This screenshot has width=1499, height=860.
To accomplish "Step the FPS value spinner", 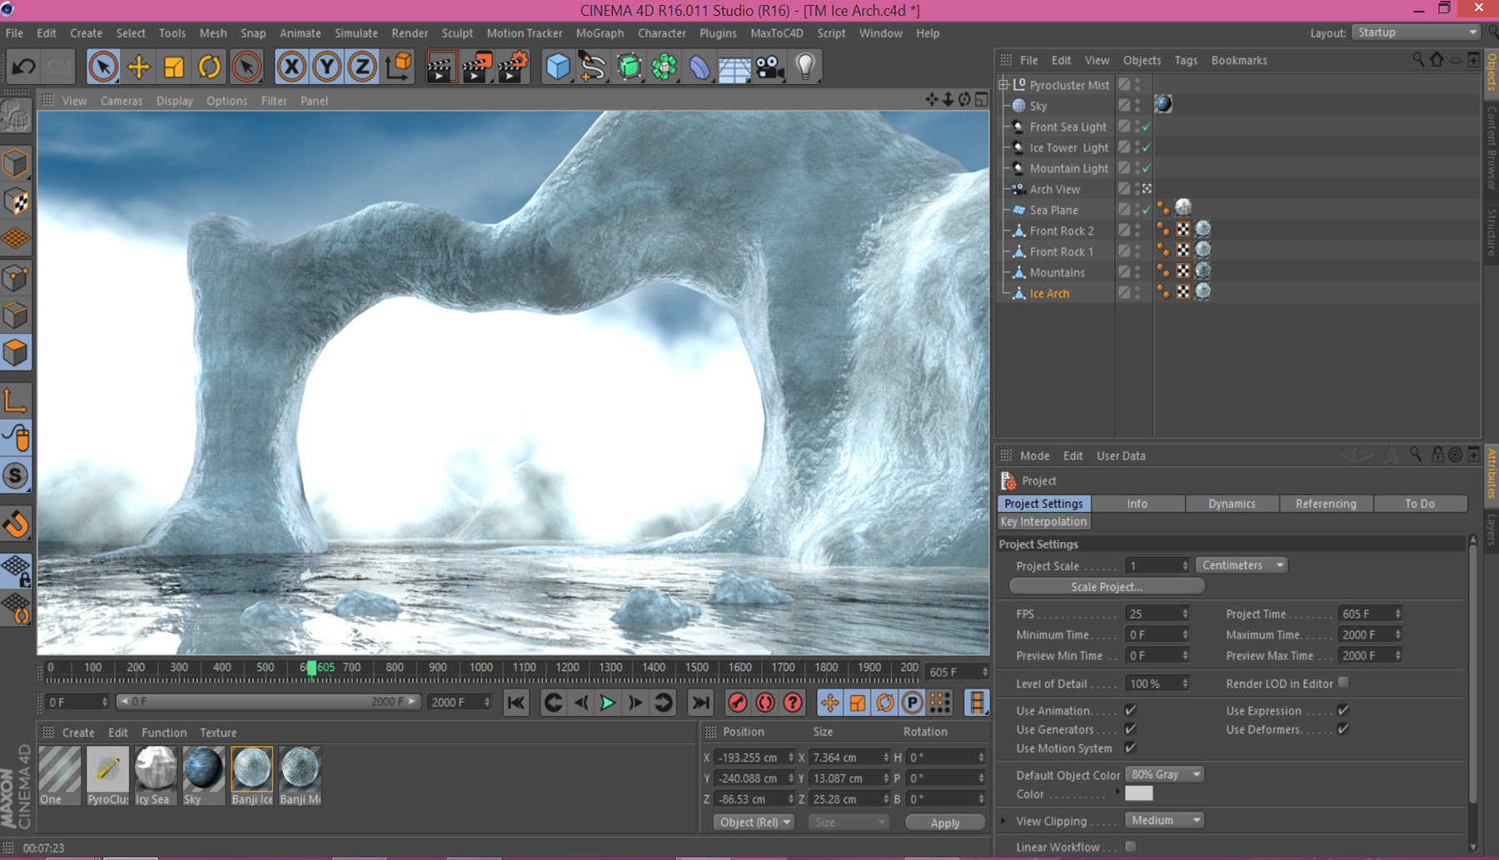I will 1185,614.
